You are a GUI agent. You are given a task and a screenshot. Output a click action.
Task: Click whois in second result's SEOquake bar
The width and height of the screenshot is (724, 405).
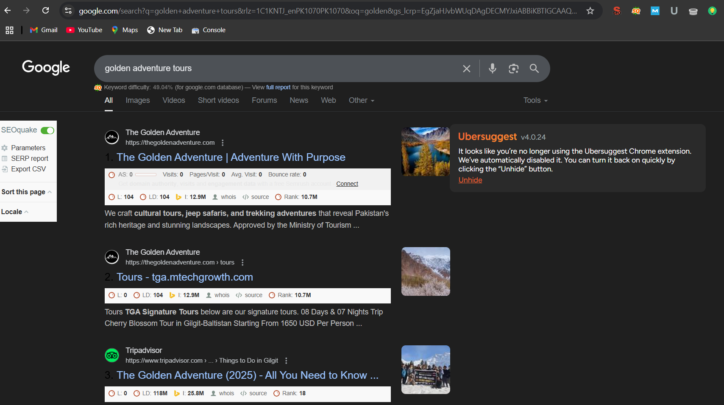pos(217,295)
